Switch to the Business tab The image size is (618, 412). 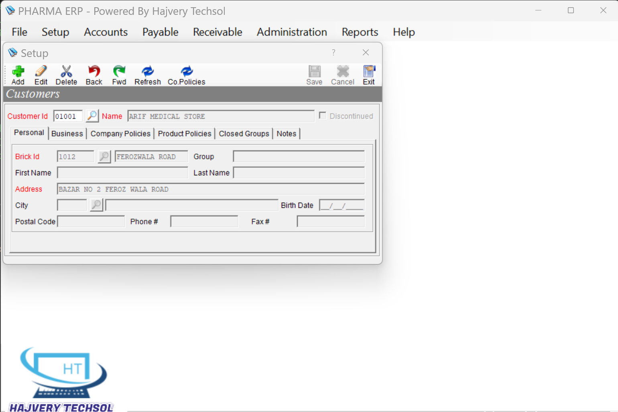click(x=67, y=134)
